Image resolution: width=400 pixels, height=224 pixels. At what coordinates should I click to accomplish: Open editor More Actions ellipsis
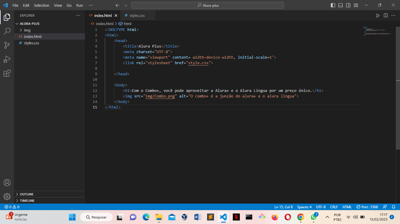tap(394, 15)
